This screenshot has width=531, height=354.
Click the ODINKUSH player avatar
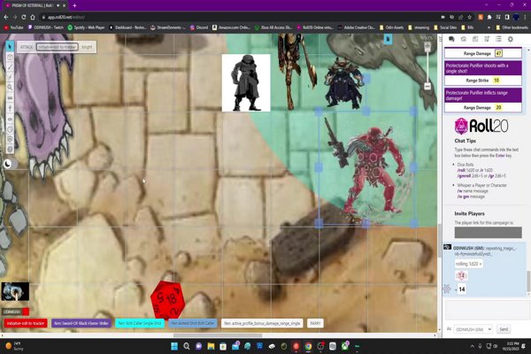point(15,291)
